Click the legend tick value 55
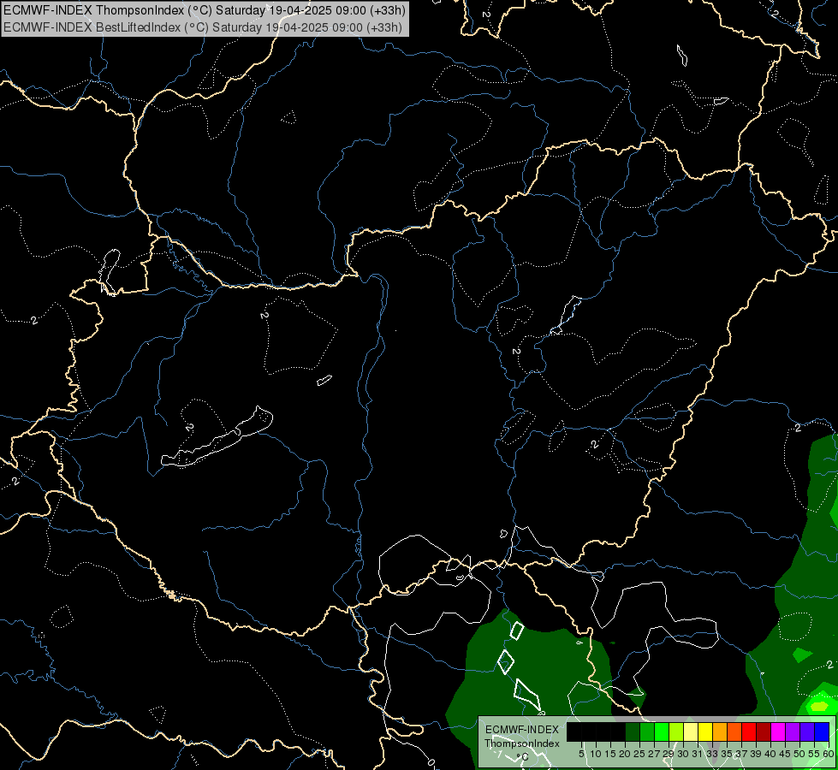 tap(814, 754)
